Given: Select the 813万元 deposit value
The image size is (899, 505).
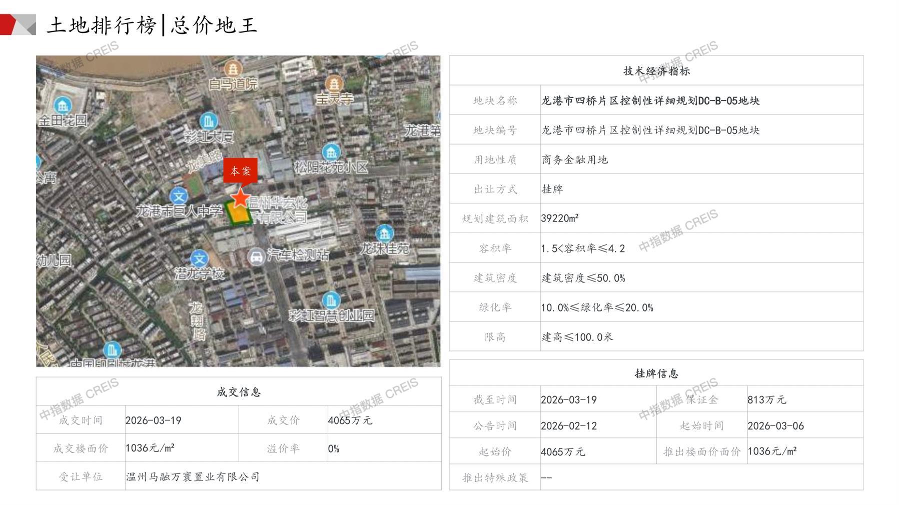Looking at the screenshot, I should tap(766, 399).
